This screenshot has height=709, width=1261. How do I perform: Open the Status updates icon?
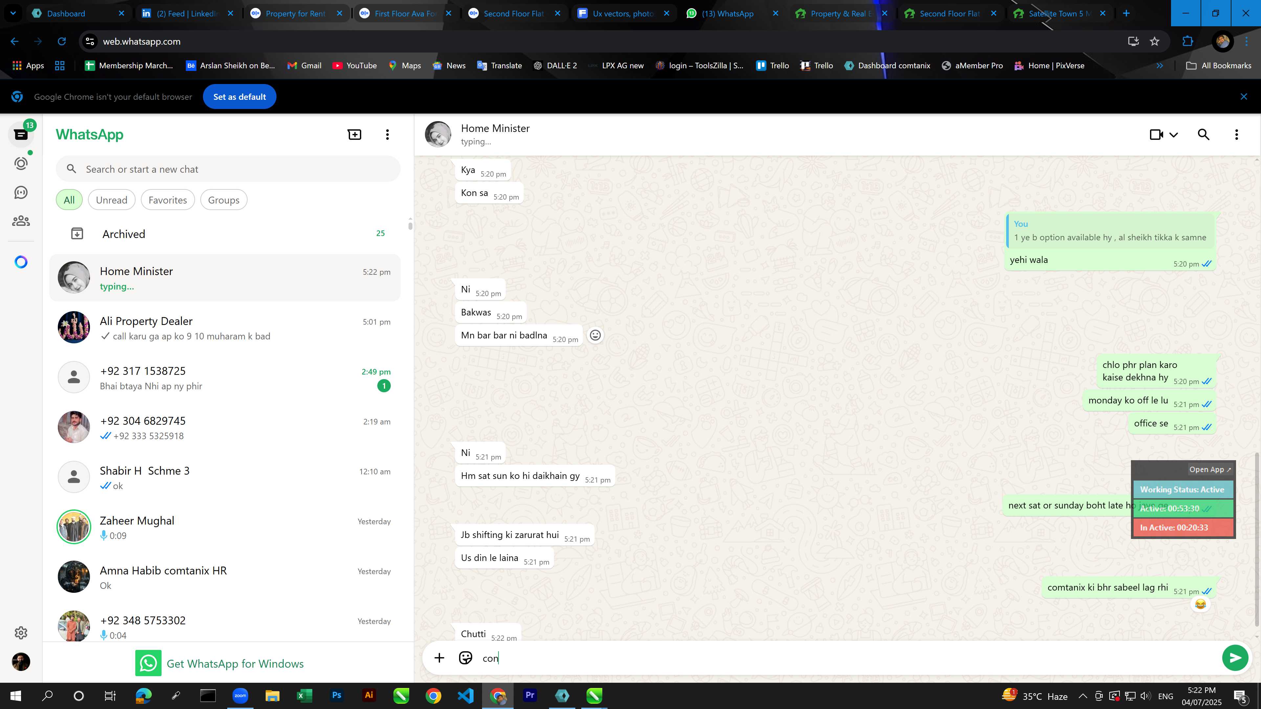pos(21,163)
